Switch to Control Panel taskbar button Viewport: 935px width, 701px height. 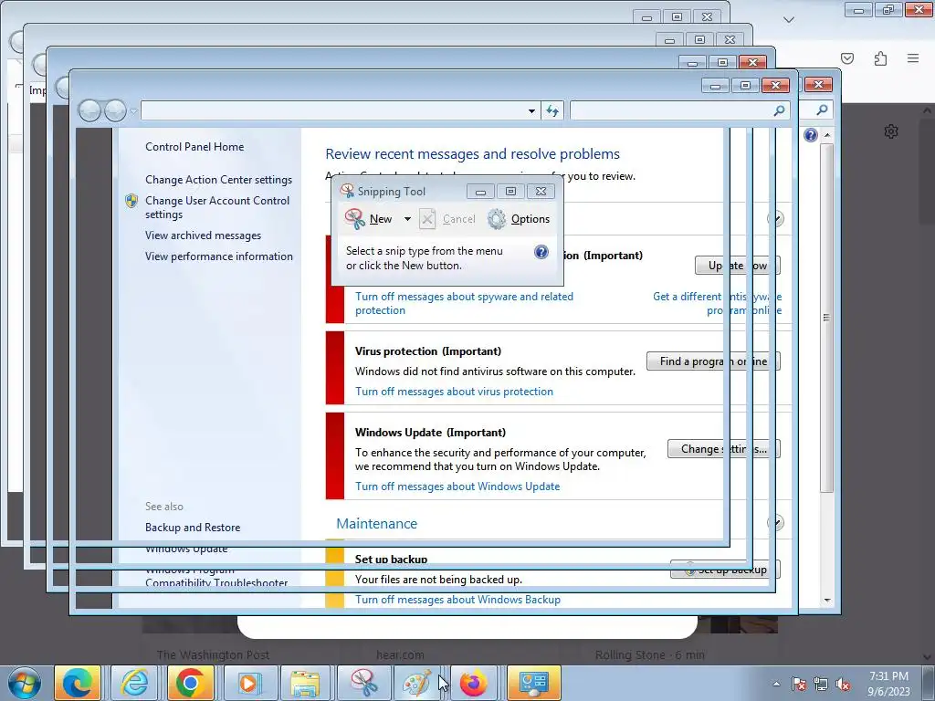pos(533,683)
